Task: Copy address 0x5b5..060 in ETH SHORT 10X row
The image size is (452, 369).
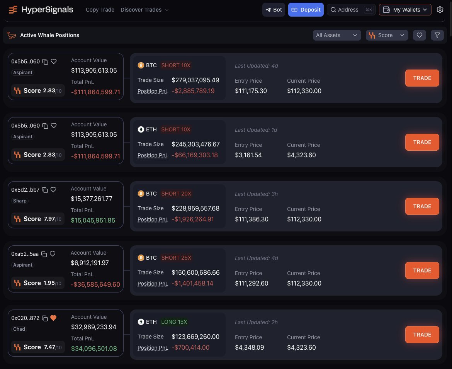Action: coord(45,126)
